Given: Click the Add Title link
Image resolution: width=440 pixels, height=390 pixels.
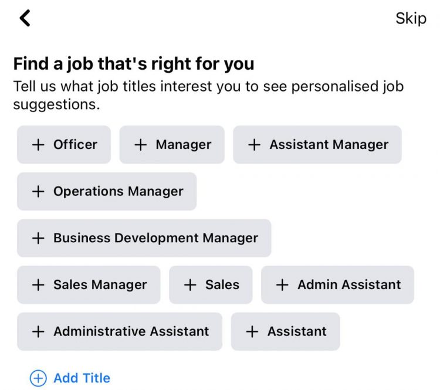Looking at the screenshot, I should click(x=70, y=378).
